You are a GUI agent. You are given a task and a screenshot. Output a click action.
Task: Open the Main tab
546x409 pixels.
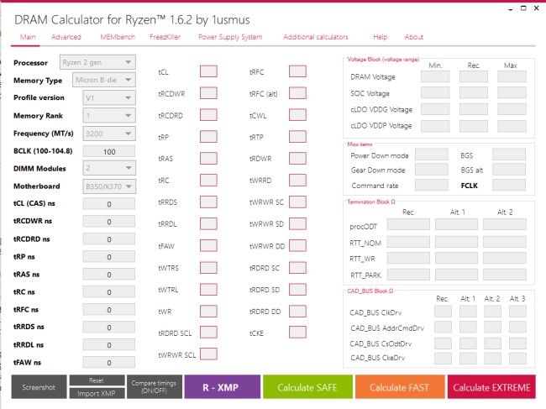(28, 37)
